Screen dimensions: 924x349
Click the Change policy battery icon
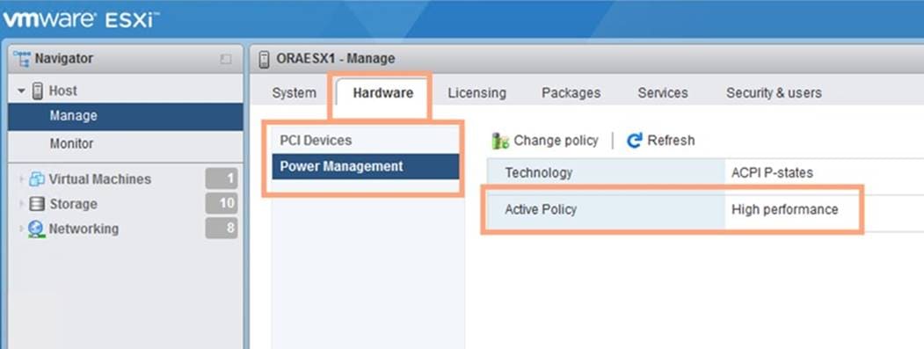pos(500,141)
